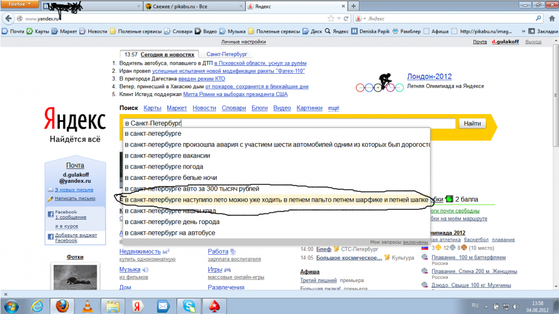Close the Яндекс browser tab

pos(343,6)
